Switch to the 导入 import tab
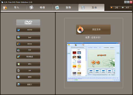This screenshot has width=133, height=95. tap(14, 7)
